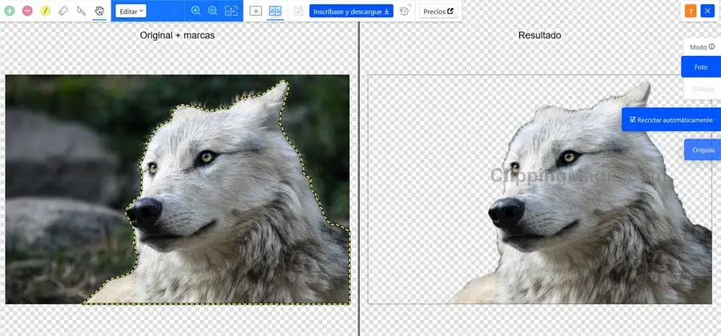The width and height of the screenshot is (721, 336).
Task: Zoom out with the magnifier minus icon
Action: [x=213, y=10]
